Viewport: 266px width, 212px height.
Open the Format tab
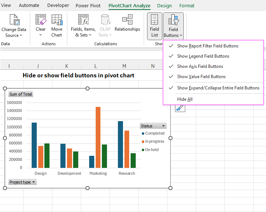(x=187, y=5)
